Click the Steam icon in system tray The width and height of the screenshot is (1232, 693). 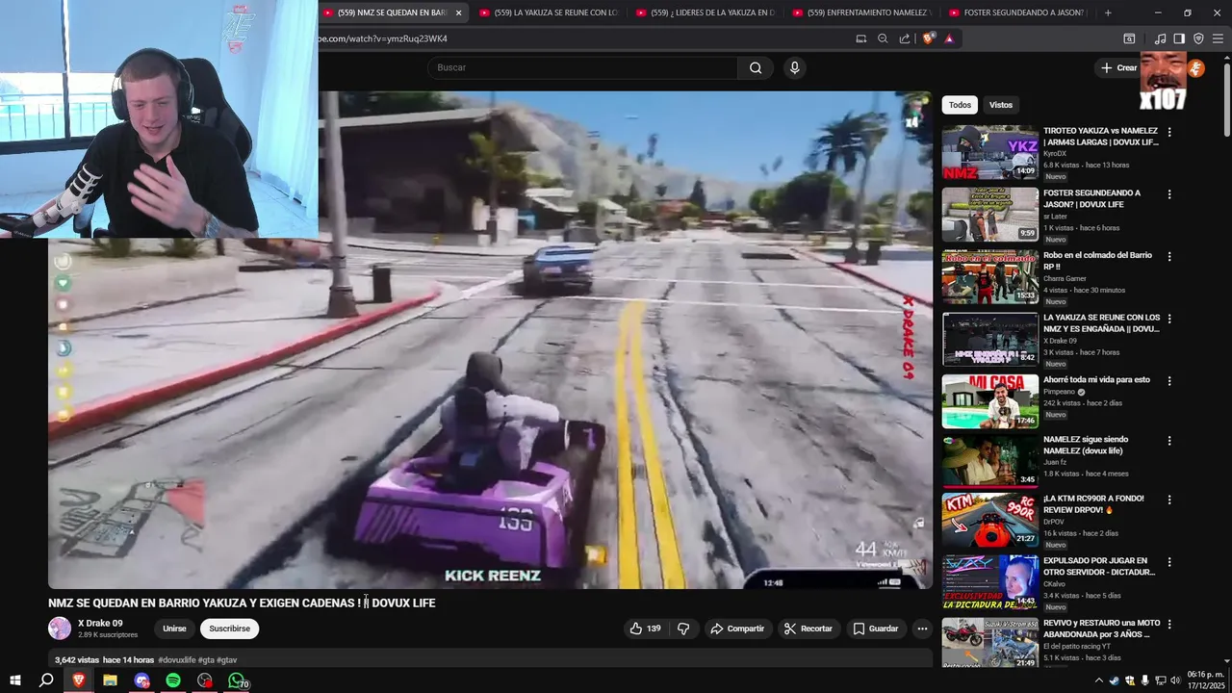tap(1115, 680)
